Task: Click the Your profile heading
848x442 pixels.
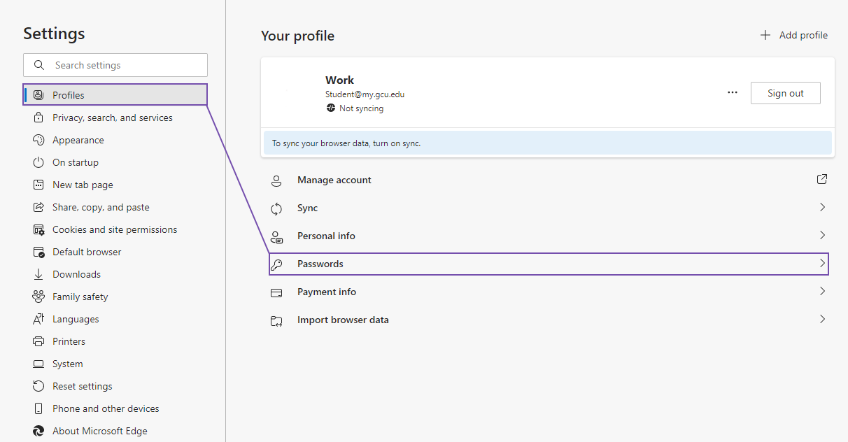Action: point(297,36)
